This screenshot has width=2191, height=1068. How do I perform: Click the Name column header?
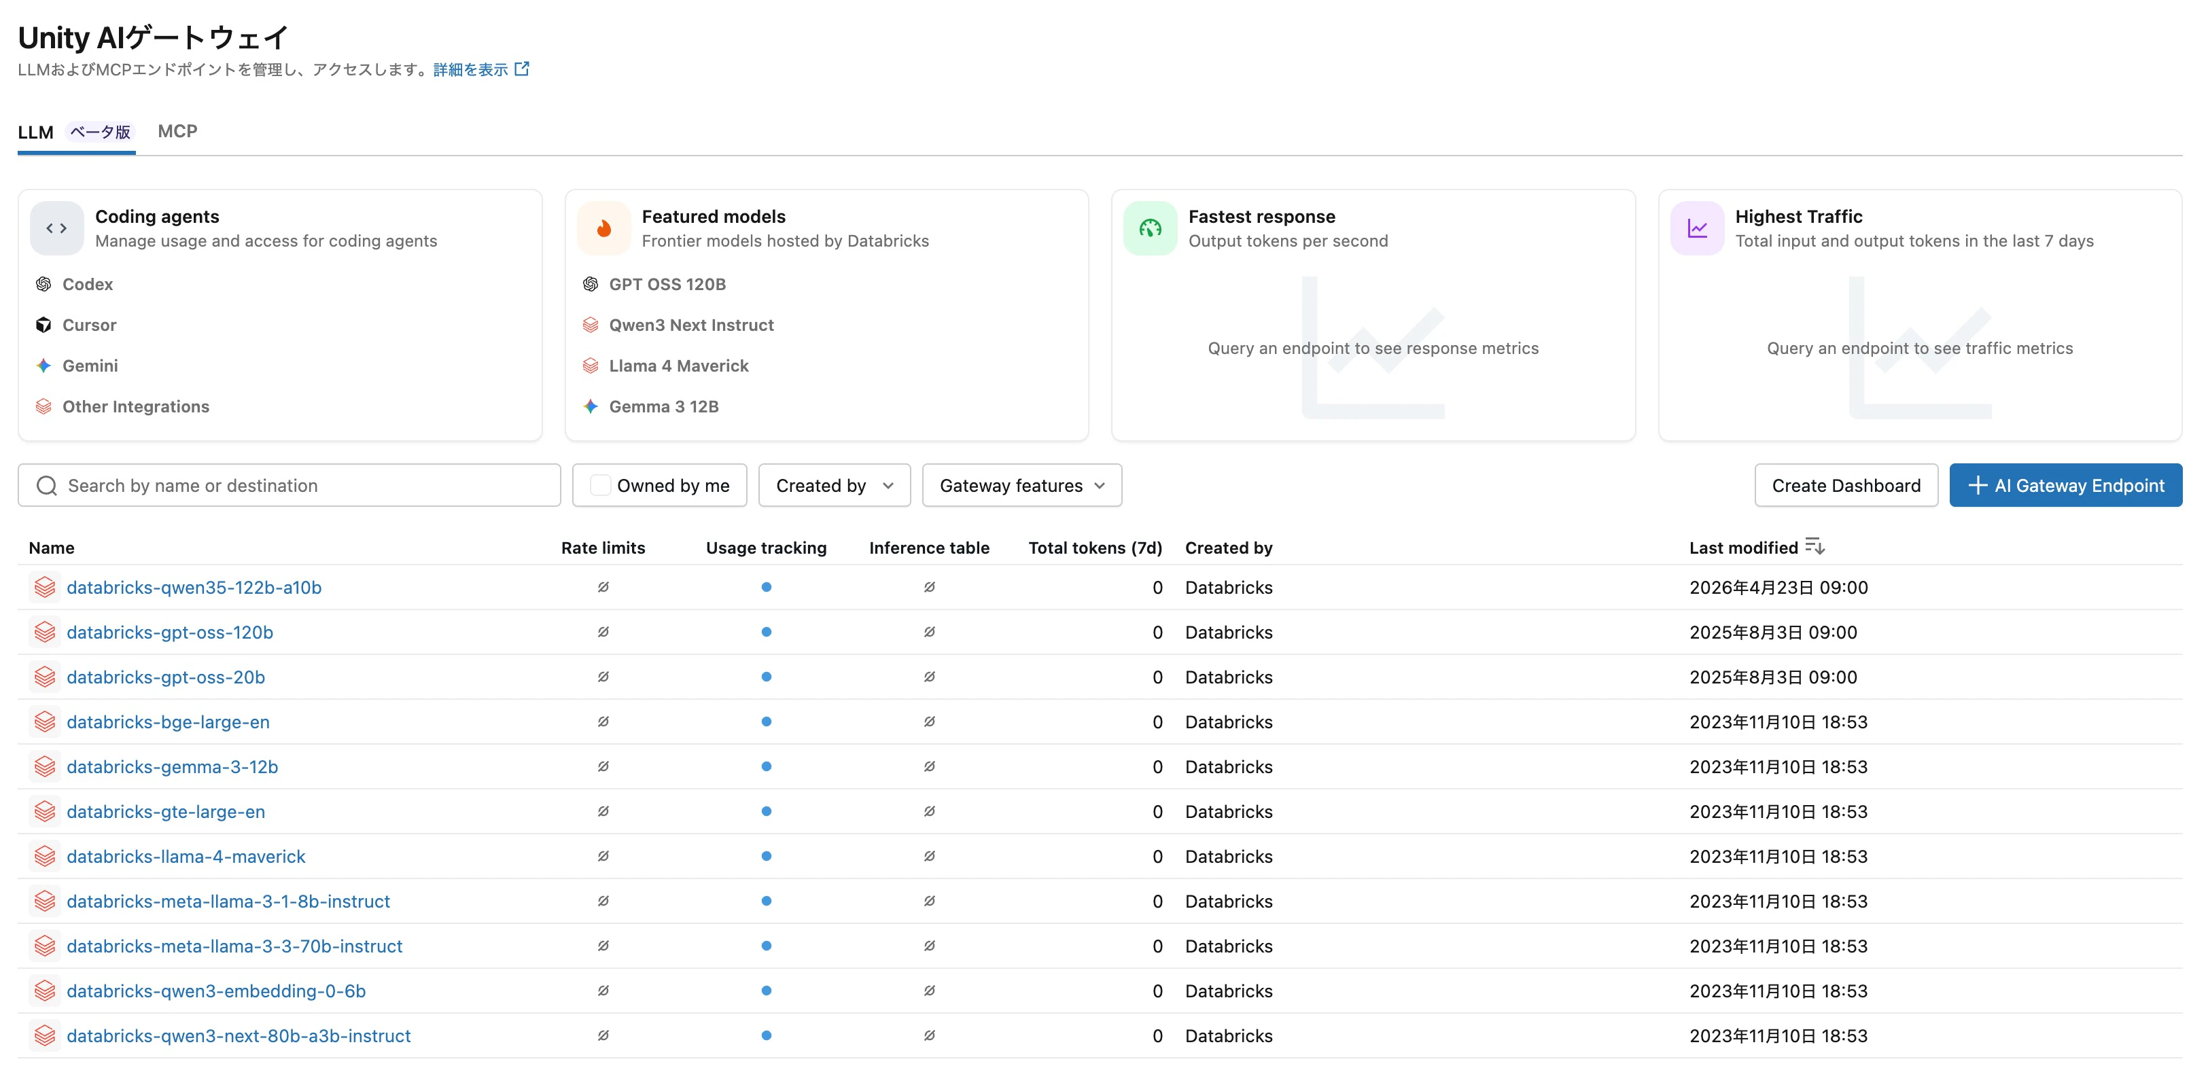pos(52,548)
